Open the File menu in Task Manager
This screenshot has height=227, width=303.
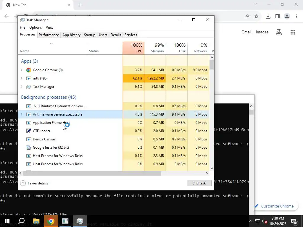(22, 27)
